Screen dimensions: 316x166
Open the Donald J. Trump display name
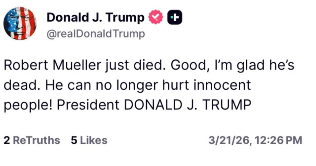96,17
